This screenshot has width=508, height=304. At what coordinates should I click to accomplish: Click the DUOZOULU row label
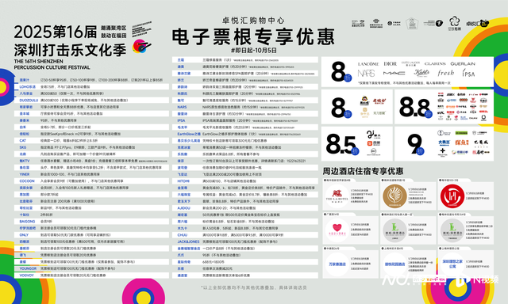[29, 101]
